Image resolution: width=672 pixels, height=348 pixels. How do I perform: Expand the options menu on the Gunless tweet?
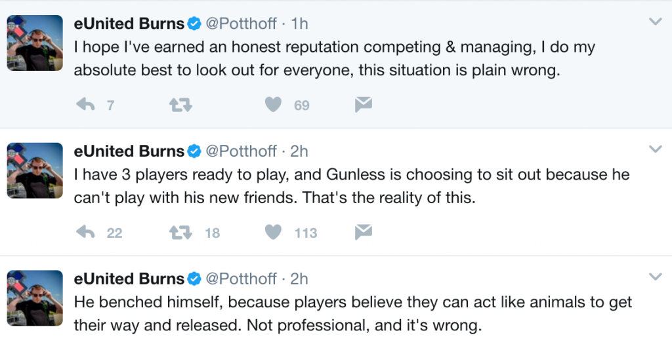[x=656, y=149]
